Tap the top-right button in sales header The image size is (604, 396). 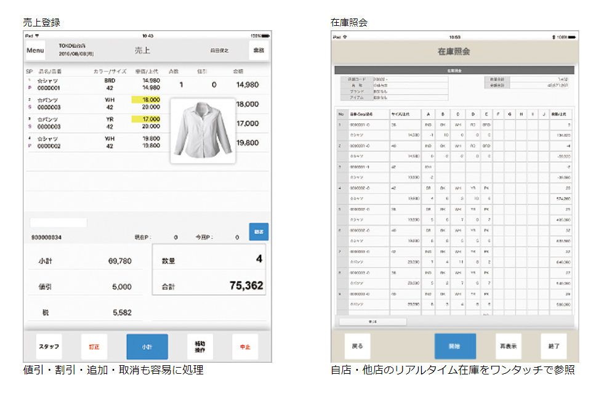(258, 51)
